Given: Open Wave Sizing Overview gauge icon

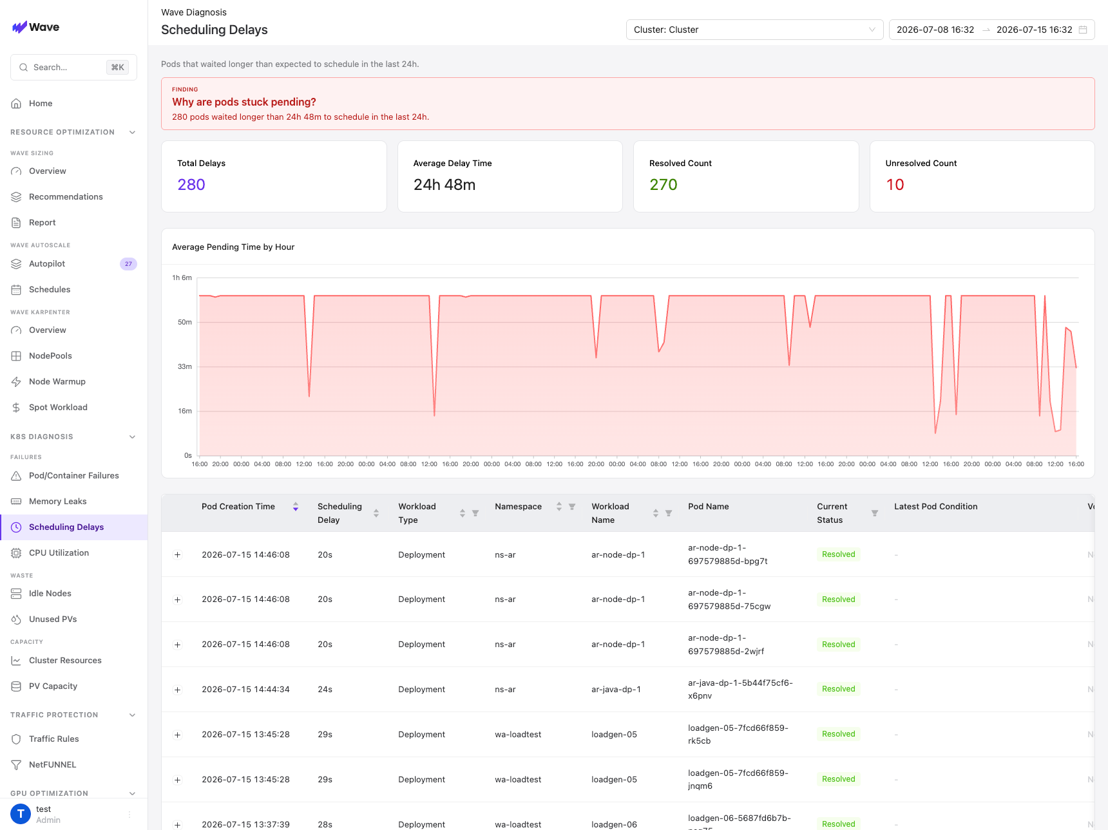Looking at the screenshot, I should pos(16,171).
